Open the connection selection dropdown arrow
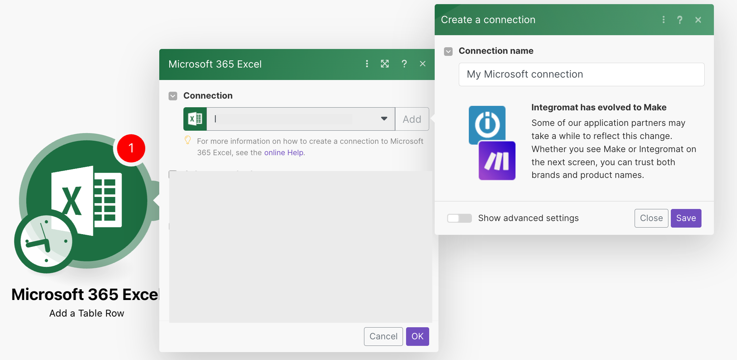Image resolution: width=737 pixels, height=360 pixels. click(384, 119)
